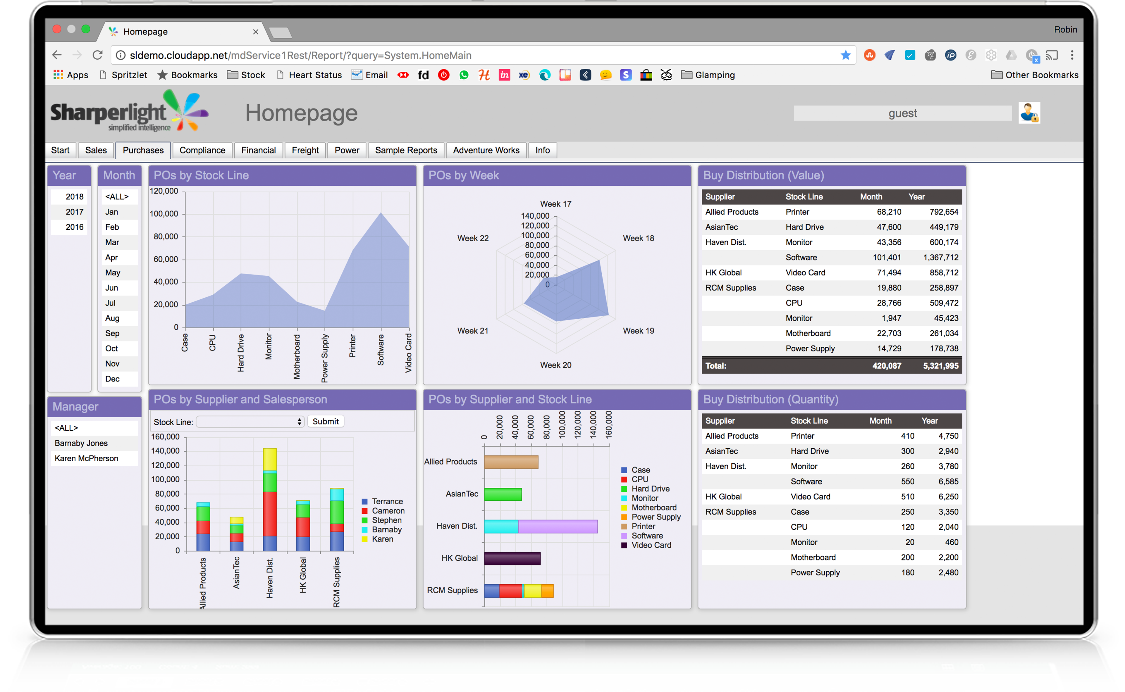
Task: Open the Email bookmark
Action: pos(370,75)
